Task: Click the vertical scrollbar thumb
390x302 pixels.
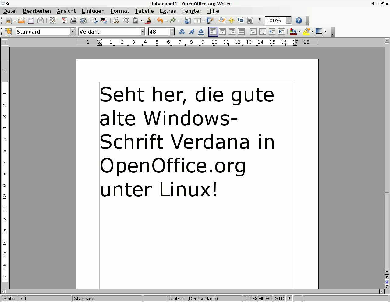Action: pyautogui.click(x=387, y=118)
